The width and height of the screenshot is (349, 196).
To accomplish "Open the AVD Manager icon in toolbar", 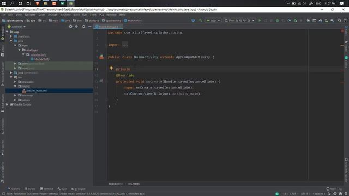I will coord(326,20).
